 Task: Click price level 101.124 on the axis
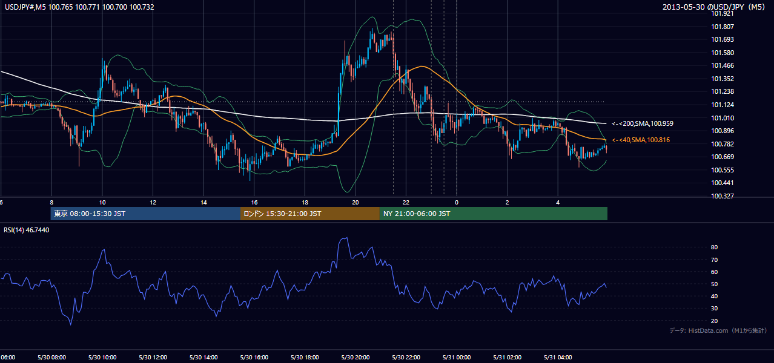click(x=722, y=105)
